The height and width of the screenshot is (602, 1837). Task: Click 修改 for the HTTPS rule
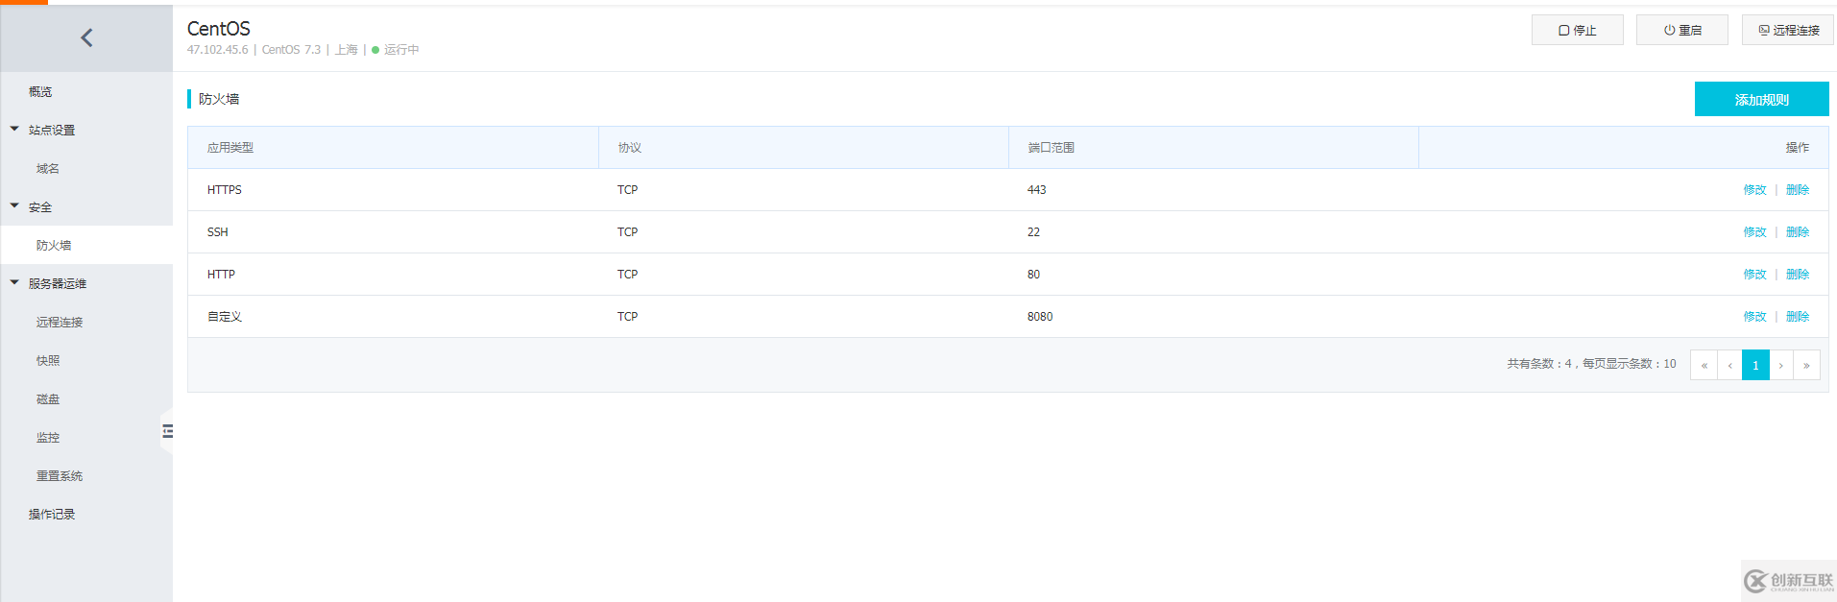[1754, 190]
